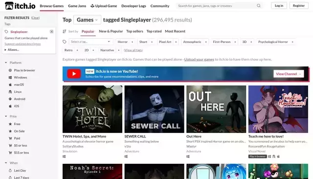Click the tag icon before Select a tag
Viewport: 313px width, 179px height.
[x=64, y=42]
